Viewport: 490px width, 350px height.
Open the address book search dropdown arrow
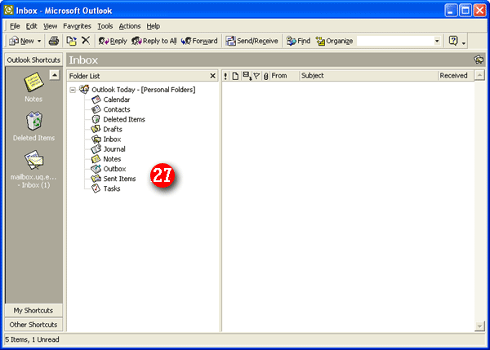point(437,41)
